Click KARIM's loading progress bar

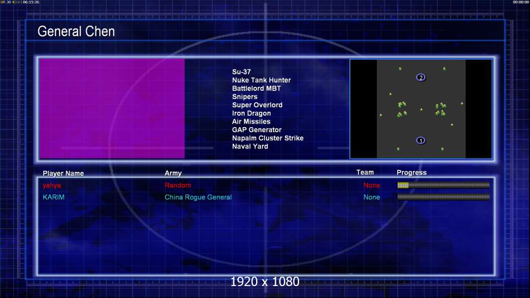pyautogui.click(x=443, y=197)
